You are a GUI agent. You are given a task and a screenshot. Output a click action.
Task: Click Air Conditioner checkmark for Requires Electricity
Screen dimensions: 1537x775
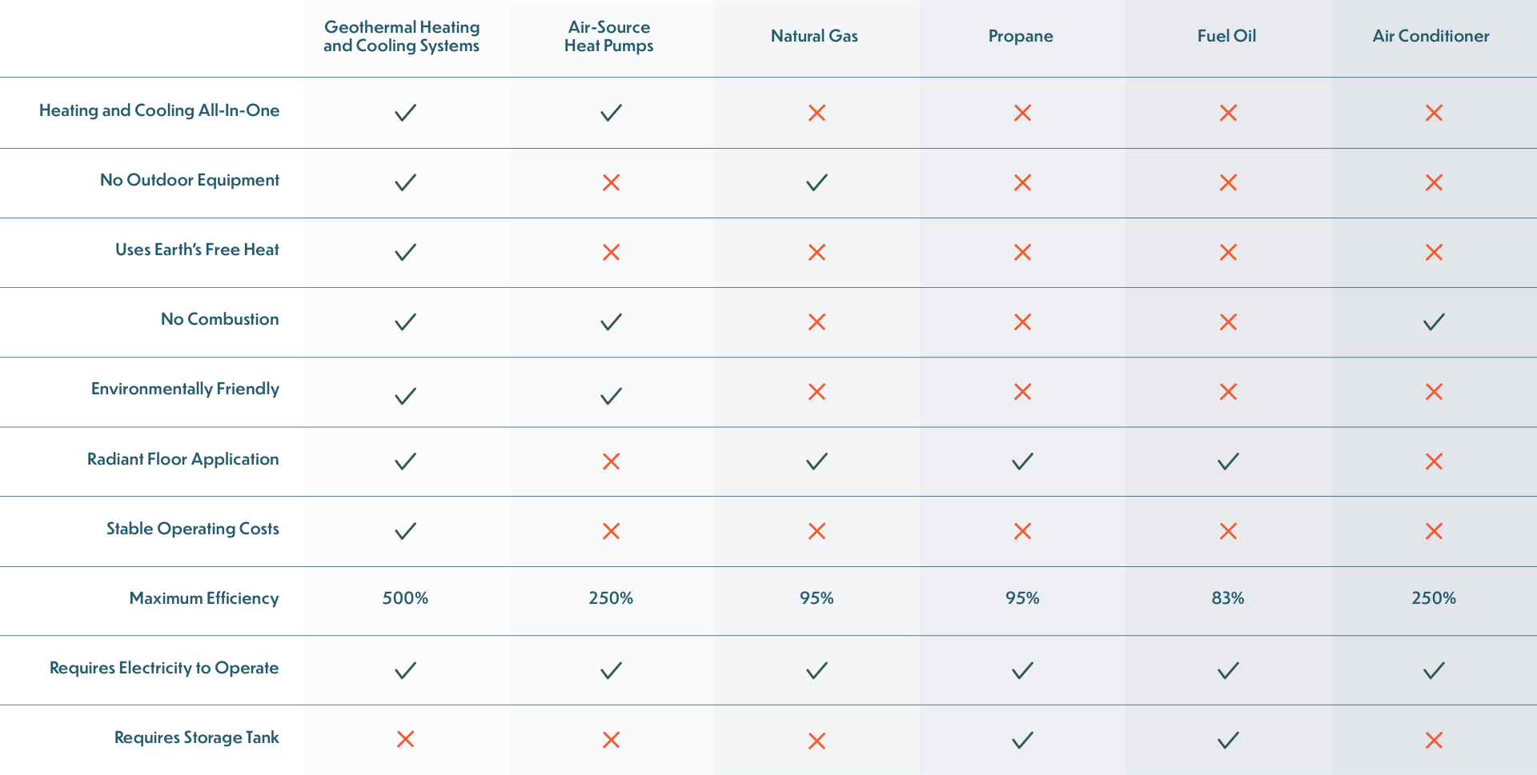(x=1434, y=670)
